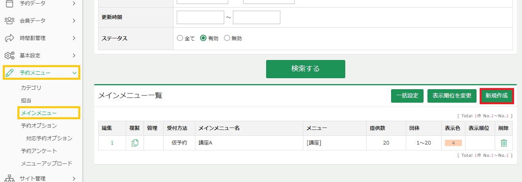Open the 担当 submenu item
This screenshot has height=182, width=522.
tap(26, 100)
